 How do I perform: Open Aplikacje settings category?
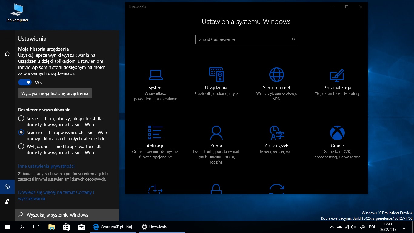(155, 143)
